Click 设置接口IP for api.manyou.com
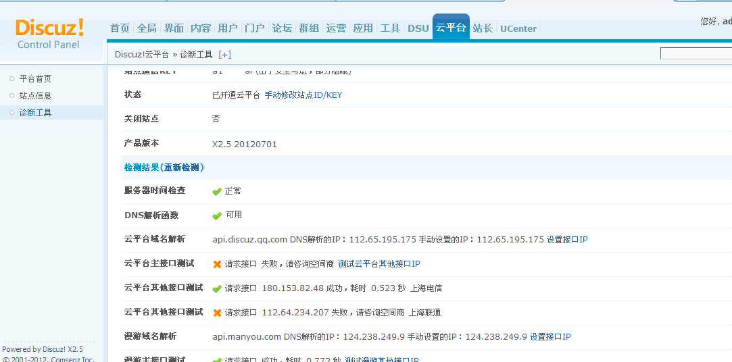Viewport: 732px width, 362px height. pyautogui.click(x=550, y=337)
